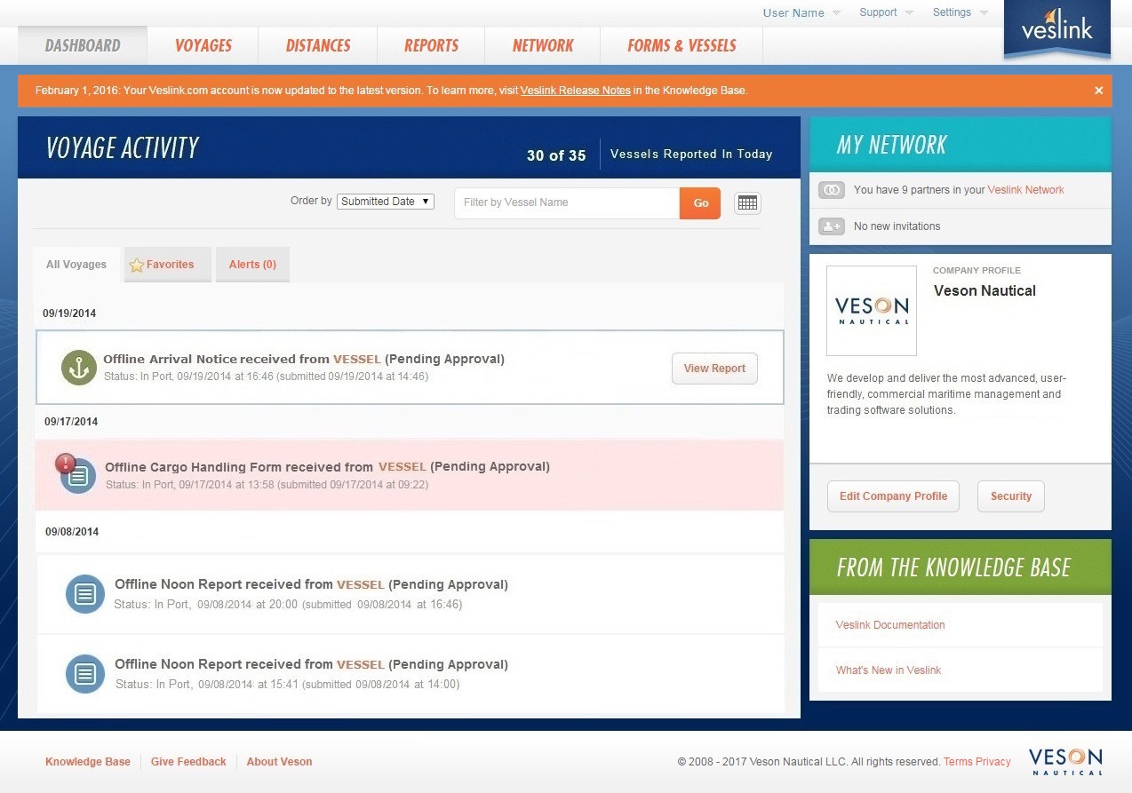Image resolution: width=1132 pixels, height=793 pixels.
Task: Open the Voyages menu
Action: click(203, 45)
